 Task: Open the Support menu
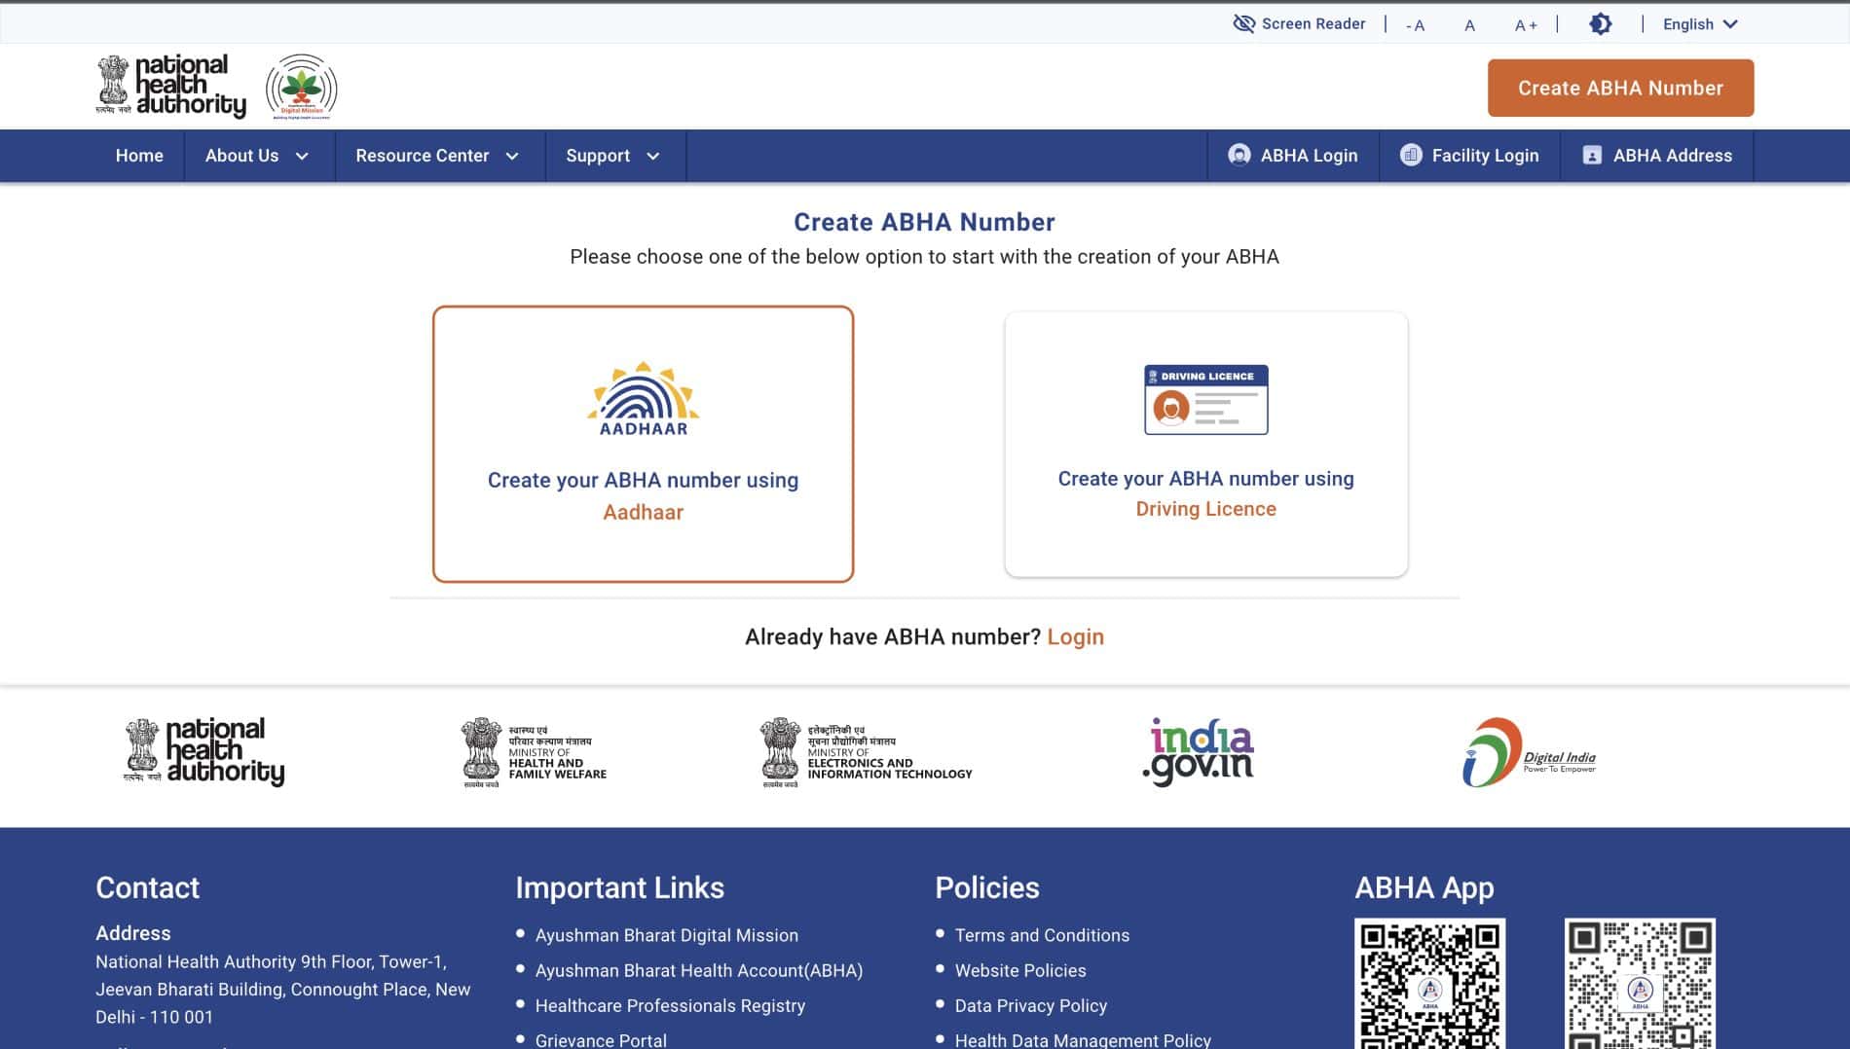[x=597, y=156]
